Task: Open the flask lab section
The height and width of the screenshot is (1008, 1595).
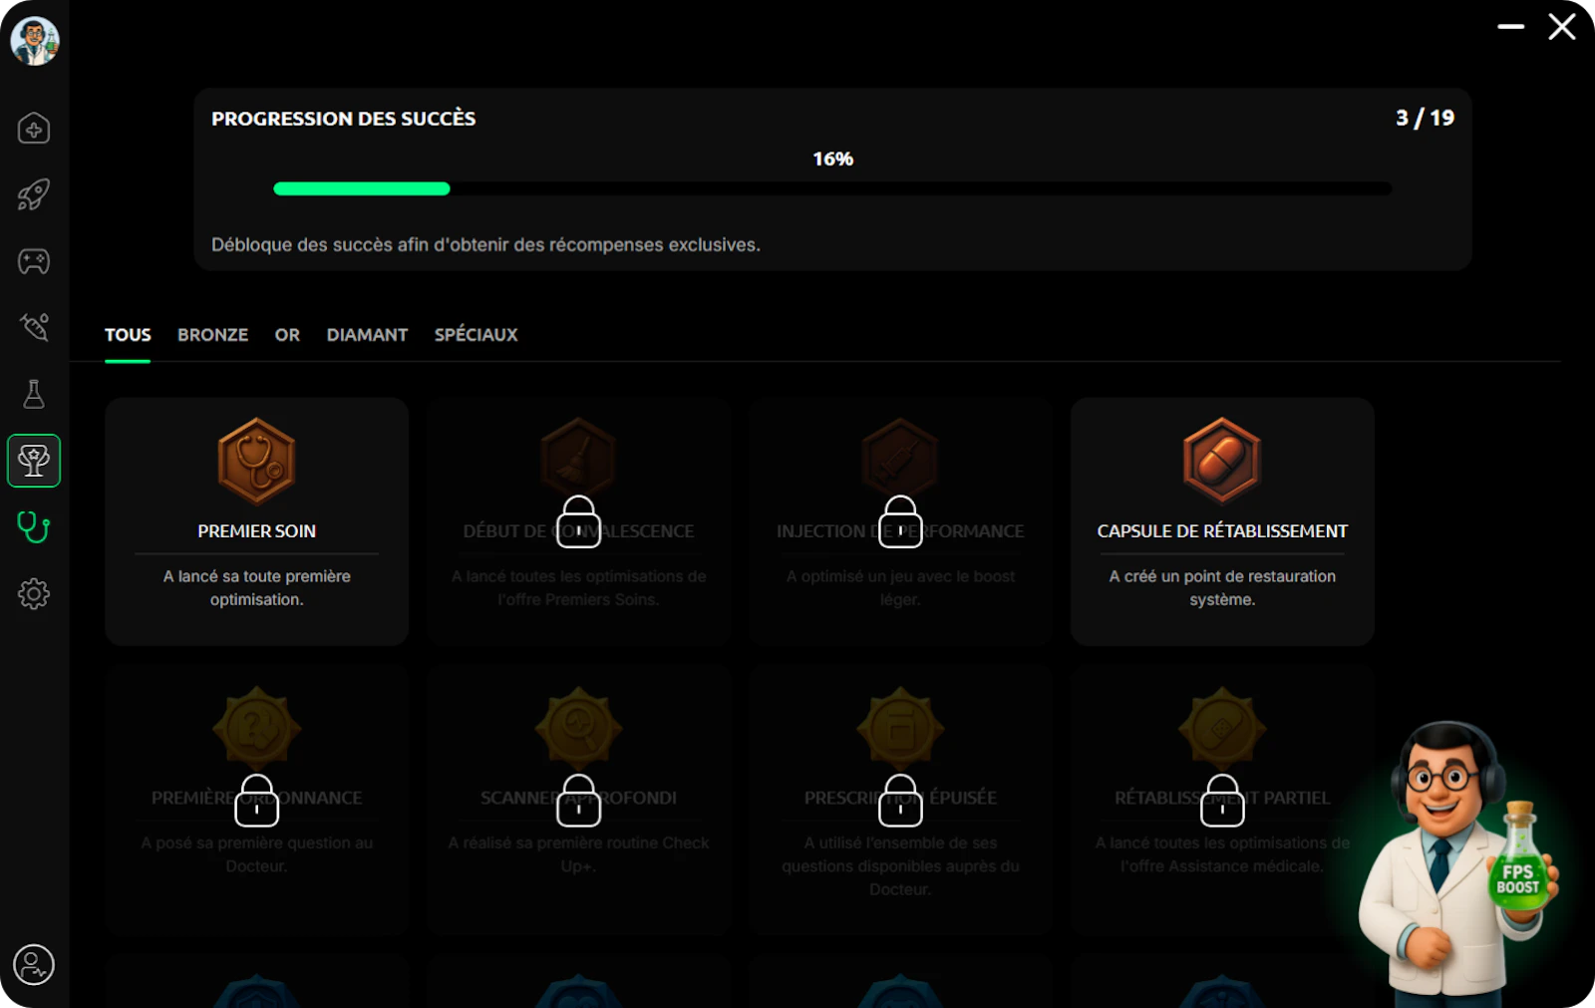Action: pyautogui.click(x=34, y=394)
